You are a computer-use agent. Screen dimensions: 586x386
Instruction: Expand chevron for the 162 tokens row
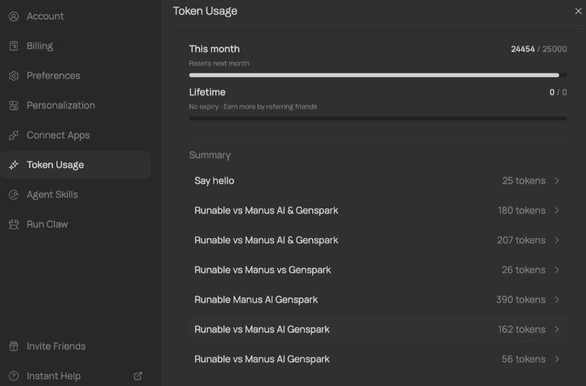pos(557,330)
